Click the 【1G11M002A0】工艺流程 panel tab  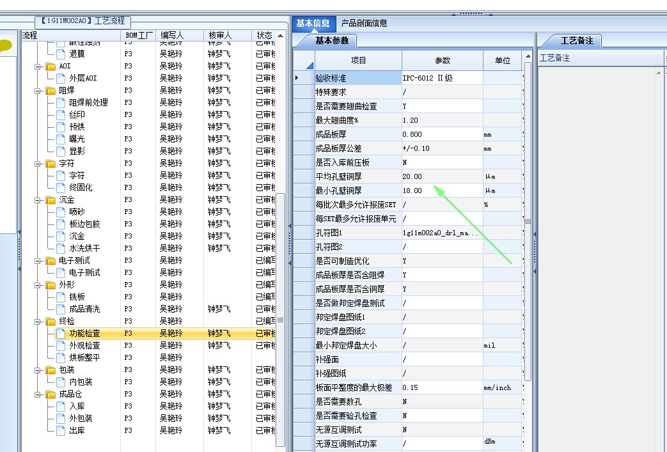(83, 21)
